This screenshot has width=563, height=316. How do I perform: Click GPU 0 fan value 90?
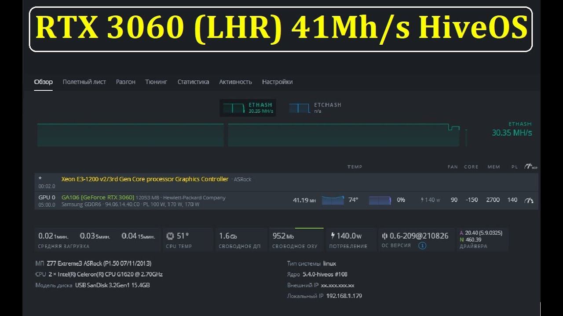point(454,200)
